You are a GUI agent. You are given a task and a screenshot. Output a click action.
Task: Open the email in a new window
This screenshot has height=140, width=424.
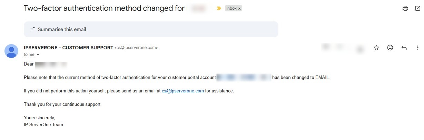click(417, 8)
